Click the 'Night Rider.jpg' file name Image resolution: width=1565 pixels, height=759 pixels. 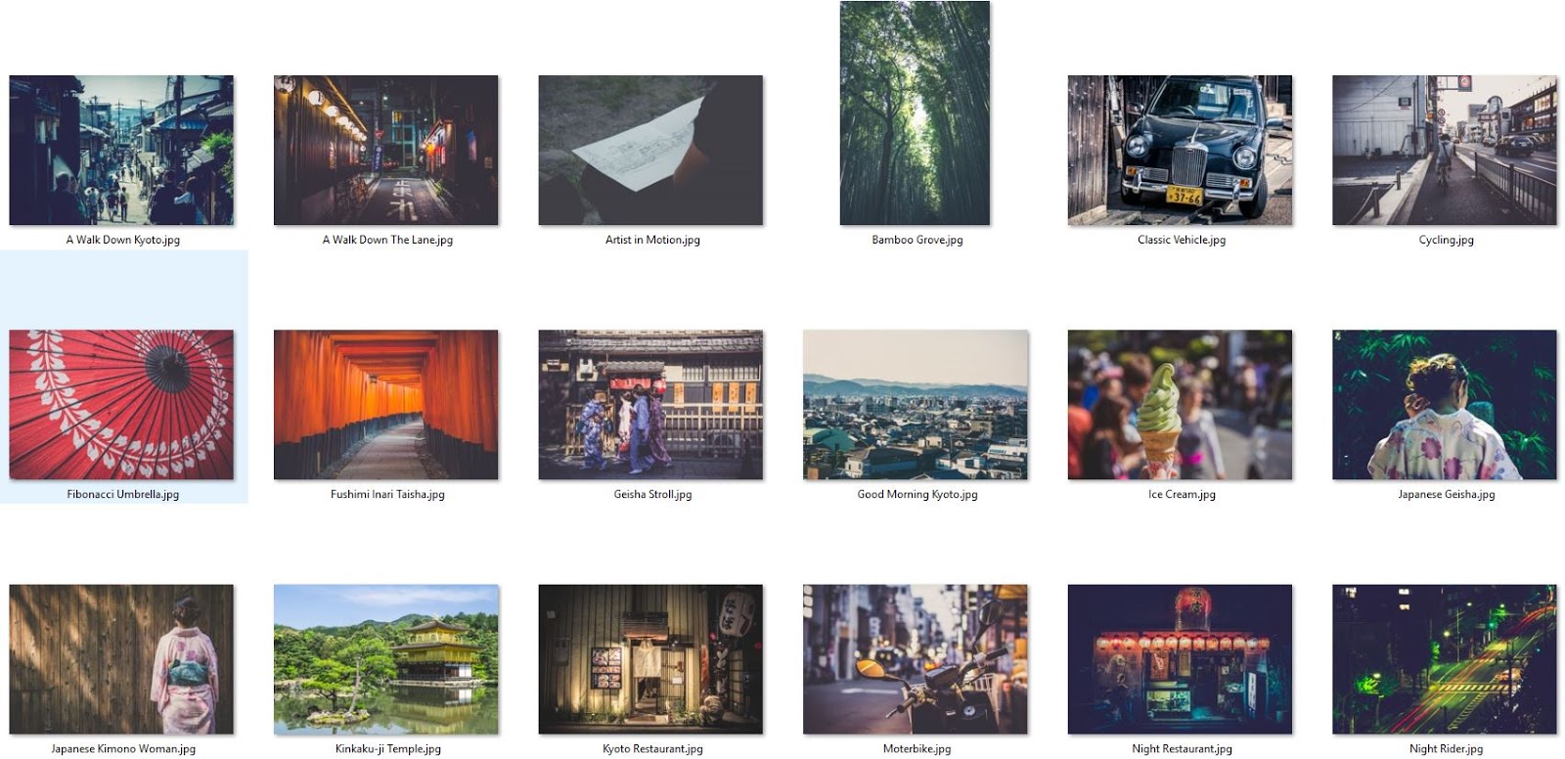[1446, 748]
